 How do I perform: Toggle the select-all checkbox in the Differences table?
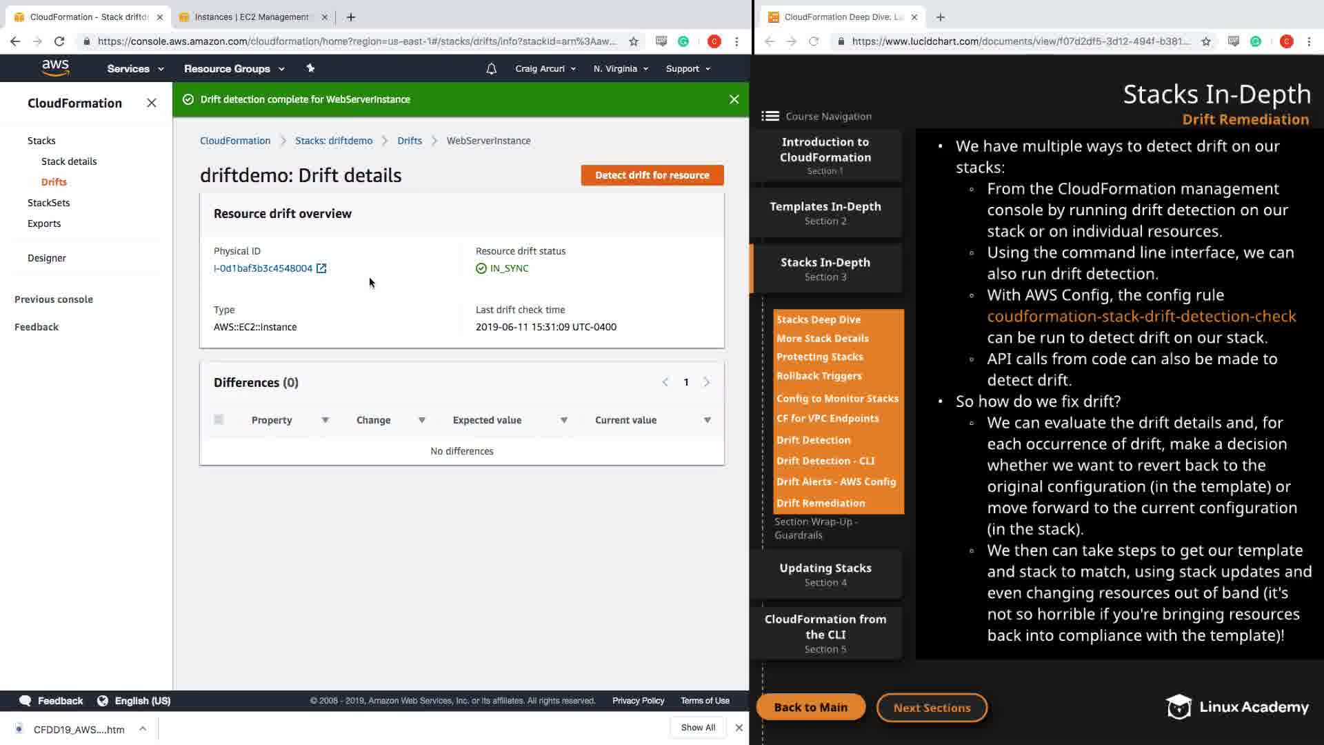tap(219, 419)
